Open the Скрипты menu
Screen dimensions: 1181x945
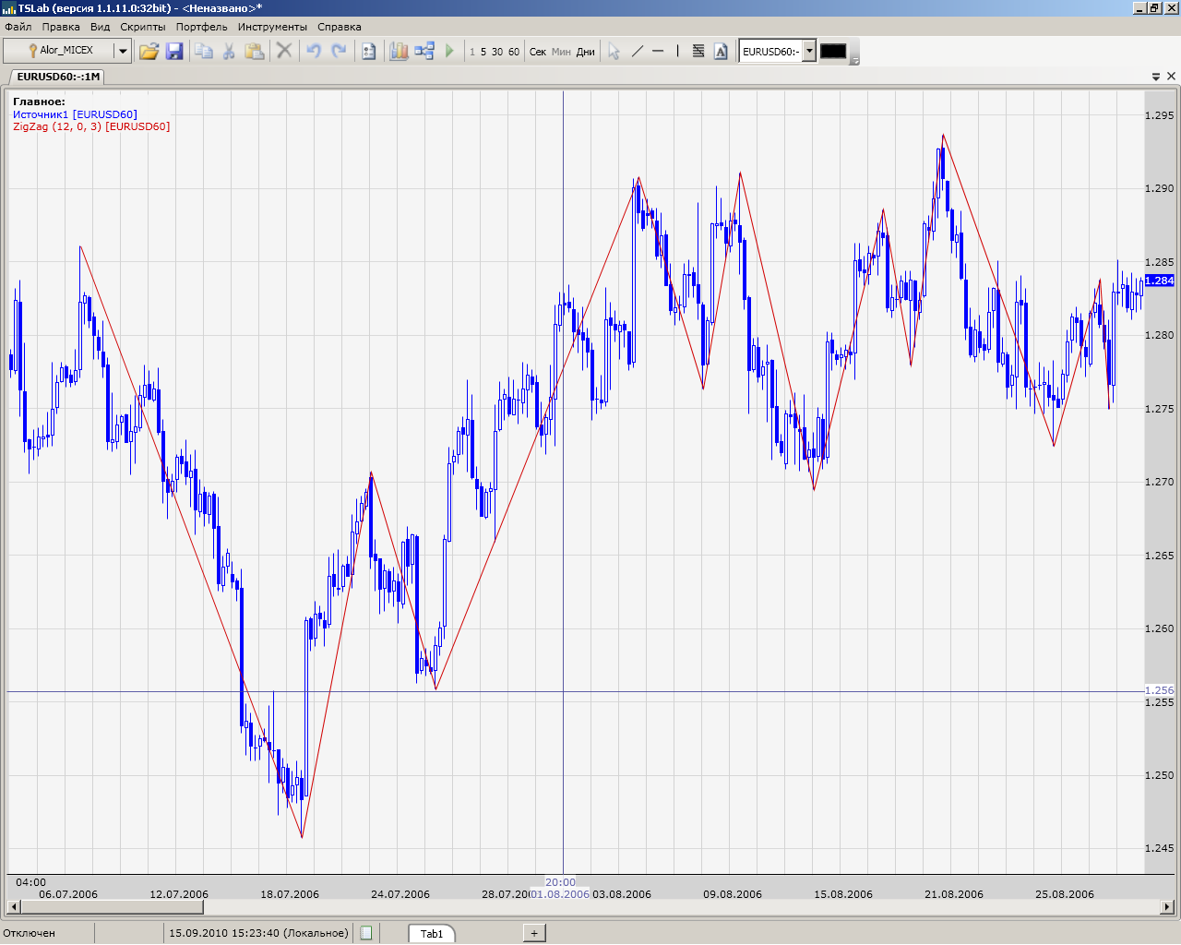pos(143,27)
